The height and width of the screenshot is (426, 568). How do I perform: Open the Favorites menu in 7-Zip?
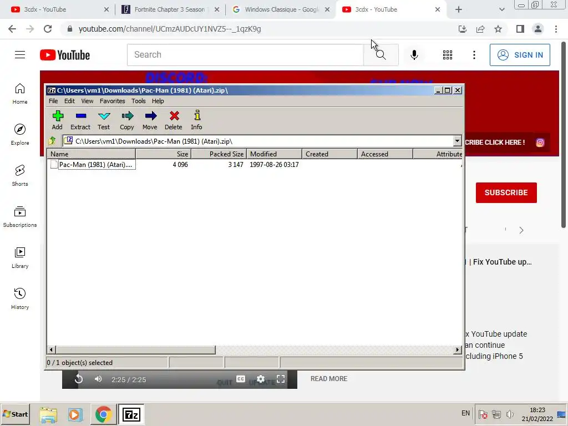coord(112,101)
